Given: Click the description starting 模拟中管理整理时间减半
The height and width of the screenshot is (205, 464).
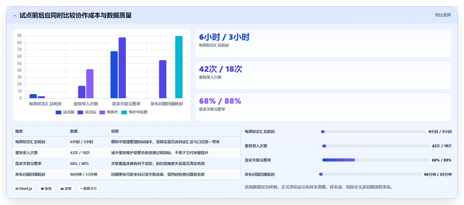Looking at the screenshot, I should 165,142.
